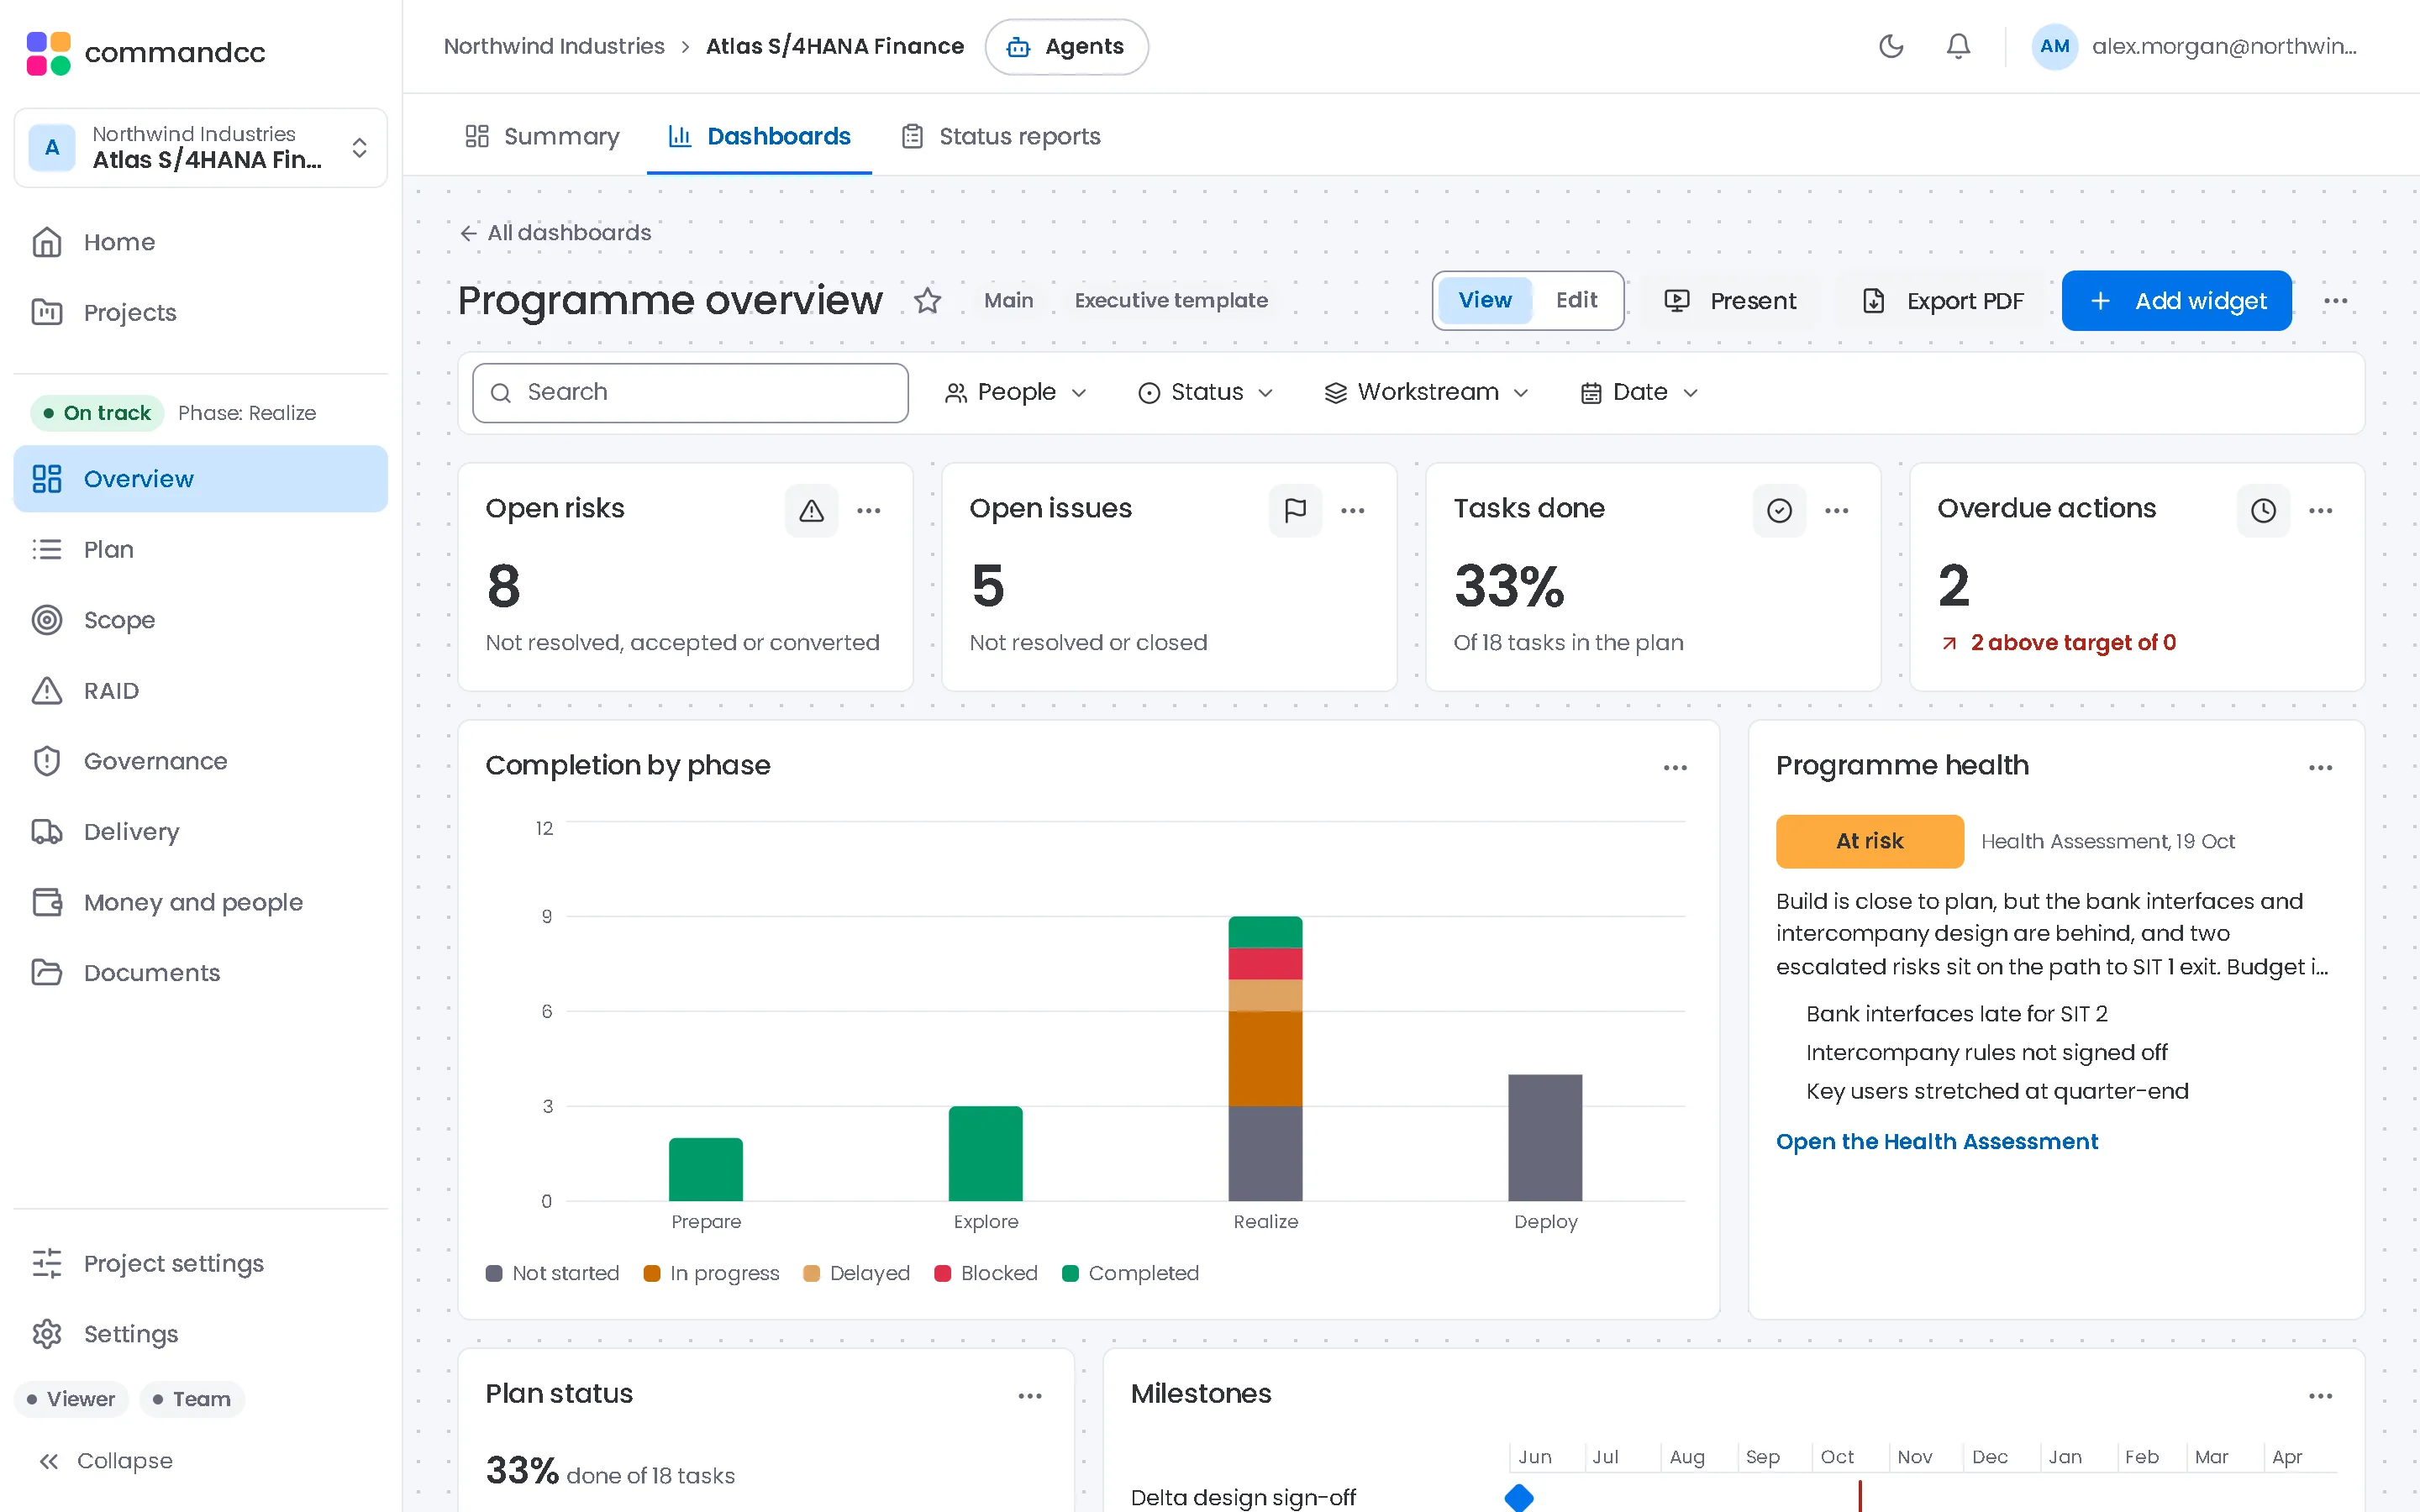The image size is (2420, 1512).
Task: Open notifications bell
Action: click(x=1958, y=46)
